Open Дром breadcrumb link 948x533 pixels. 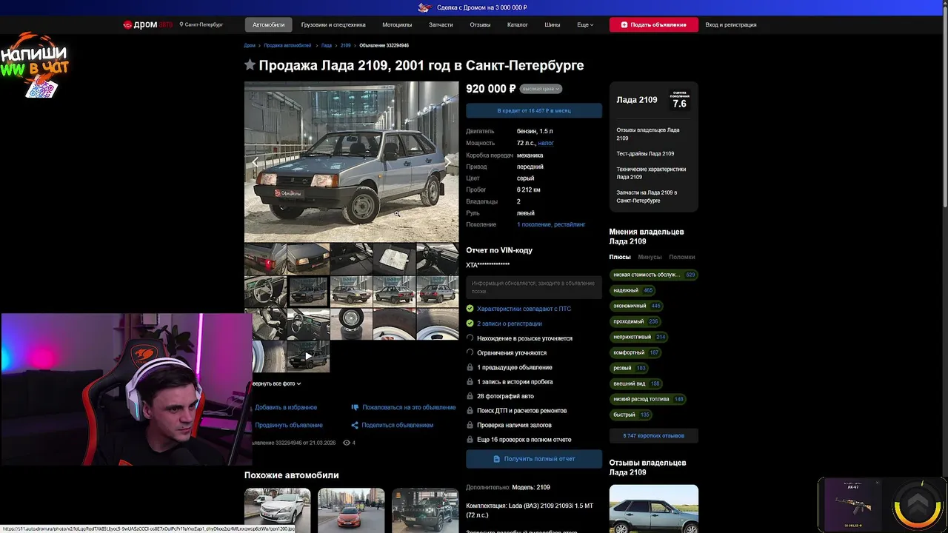click(x=250, y=46)
